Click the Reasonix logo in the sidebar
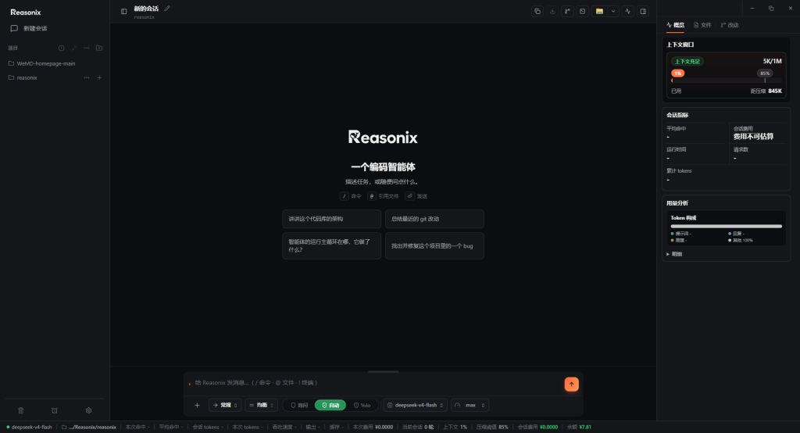Screen dimensions: 800x433 (26, 13)
